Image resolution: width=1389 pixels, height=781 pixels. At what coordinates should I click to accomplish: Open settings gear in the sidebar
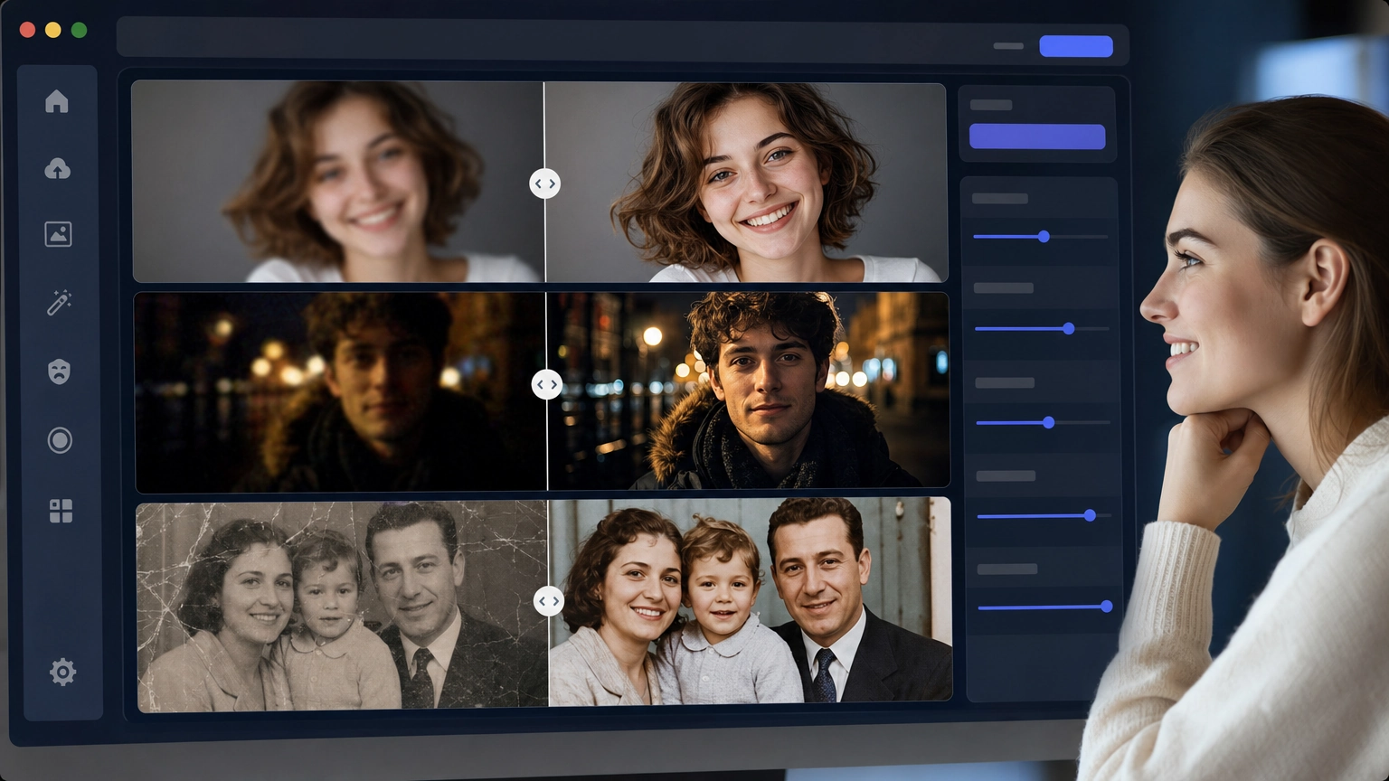(62, 672)
